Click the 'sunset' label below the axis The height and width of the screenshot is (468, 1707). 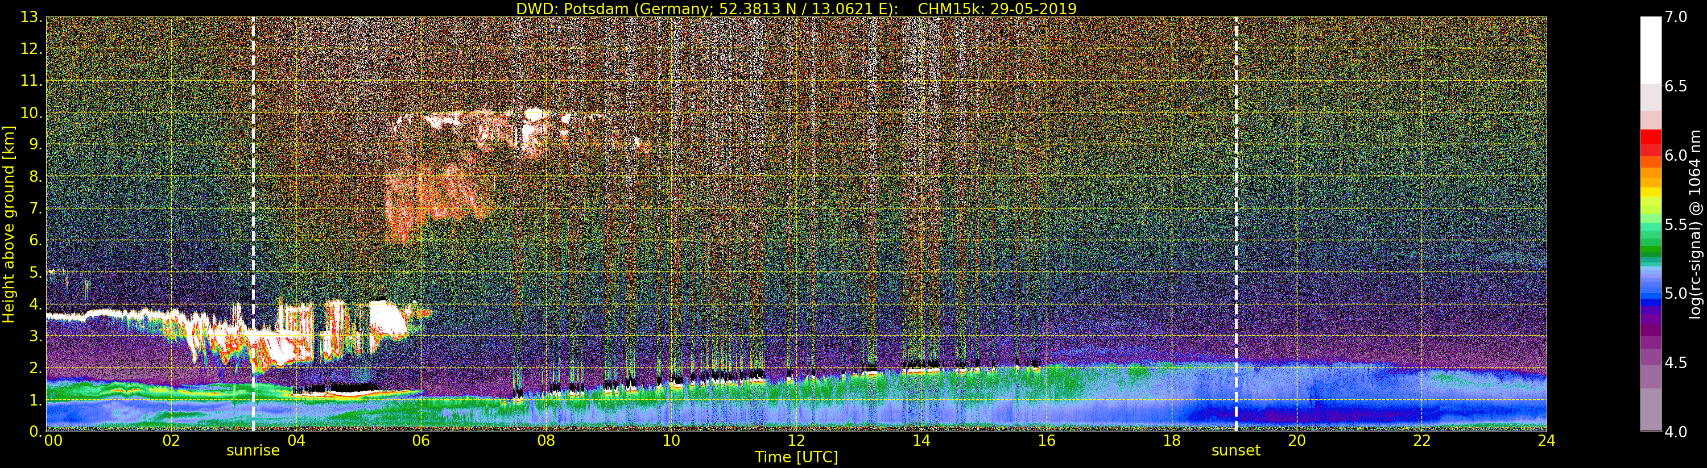pyautogui.click(x=1236, y=451)
